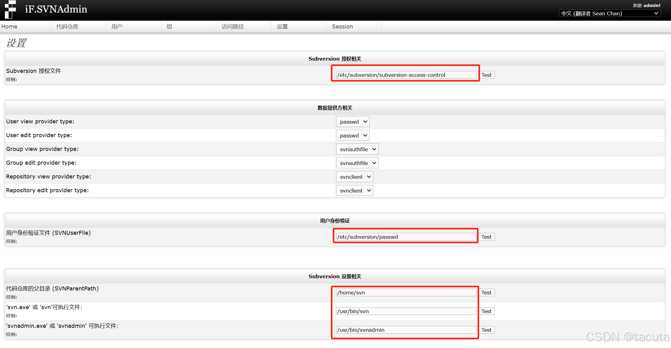Expand User view provider type dropdown
This screenshot has width=671, height=348.
(353, 122)
